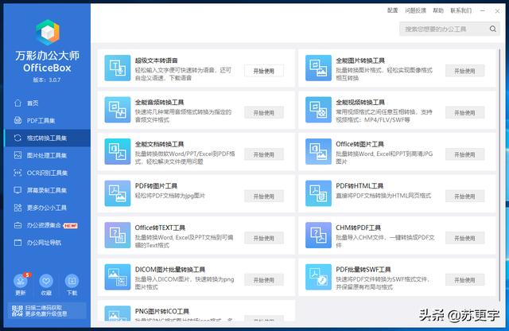509x331 pixels.
Task: Open 更多办公小工具 in the sidebar
Action: (48, 208)
